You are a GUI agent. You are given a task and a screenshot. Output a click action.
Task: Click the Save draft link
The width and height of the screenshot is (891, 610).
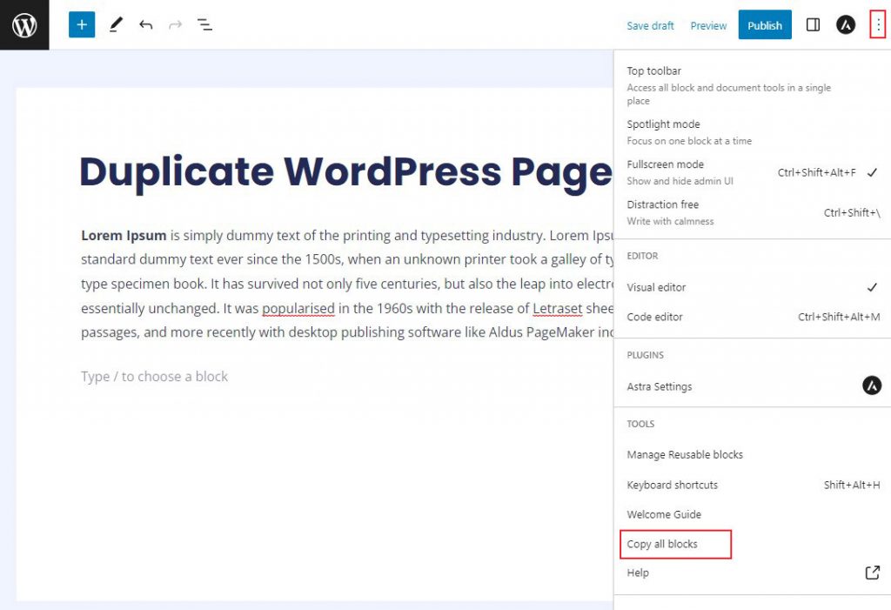coord(650,25)
